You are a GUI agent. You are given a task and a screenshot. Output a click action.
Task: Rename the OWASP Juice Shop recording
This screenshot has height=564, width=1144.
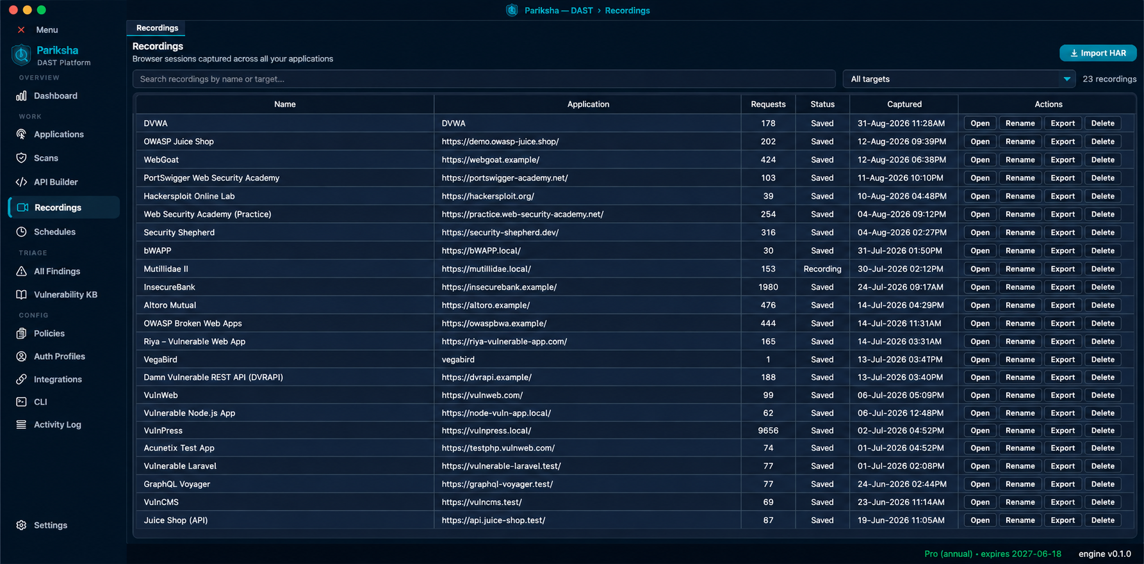(x=1020, y=141)
